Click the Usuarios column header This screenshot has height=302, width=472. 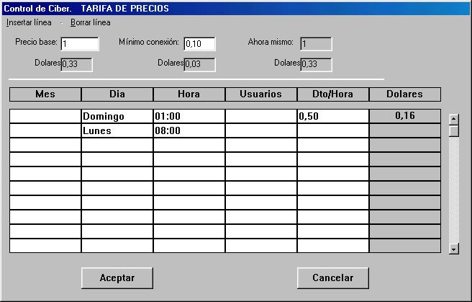[261, 94]
